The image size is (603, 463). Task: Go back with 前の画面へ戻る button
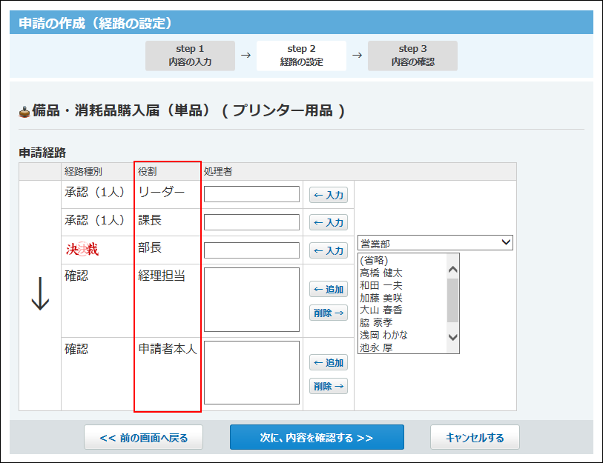point(143,437)
